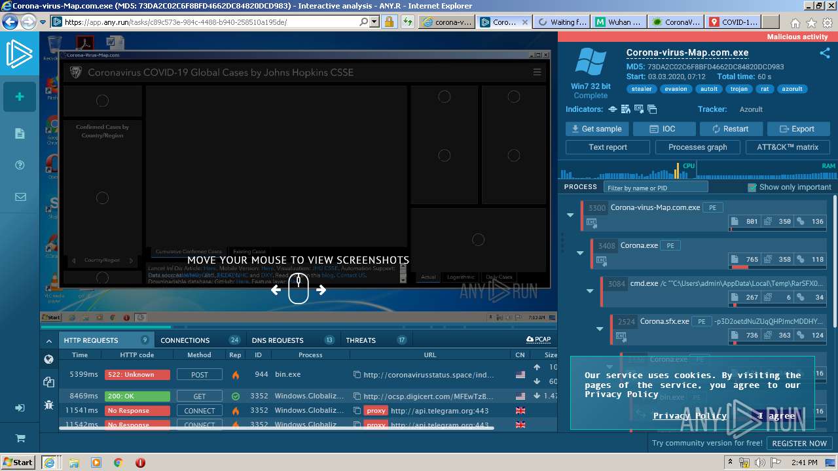Click the Get sample button
838x471 pixels.
coord(597,129)
